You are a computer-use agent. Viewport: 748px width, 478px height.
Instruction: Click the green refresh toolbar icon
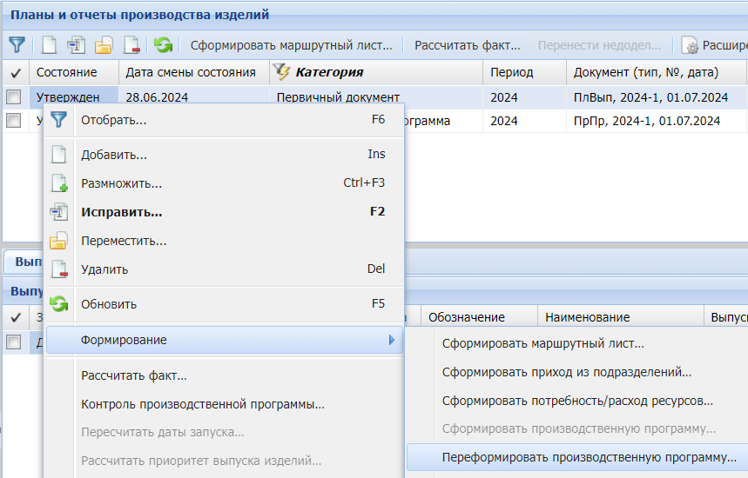coord(163,44)
